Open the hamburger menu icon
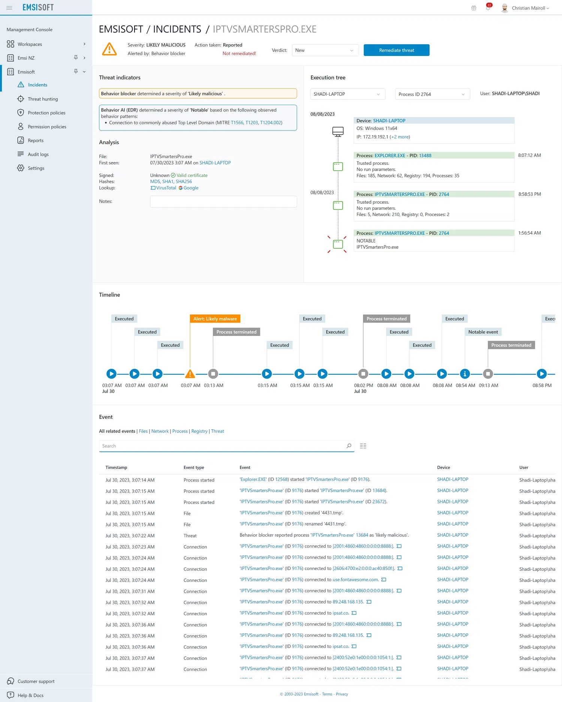 (x=9, y=8)
